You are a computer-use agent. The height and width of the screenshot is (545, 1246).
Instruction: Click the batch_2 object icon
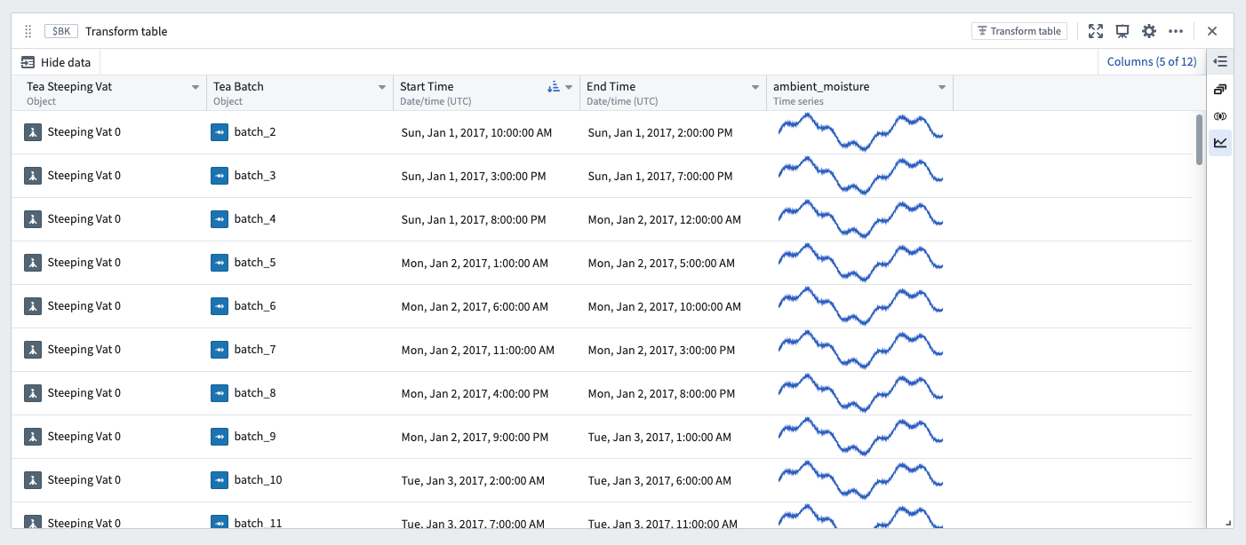coord(220,131)
